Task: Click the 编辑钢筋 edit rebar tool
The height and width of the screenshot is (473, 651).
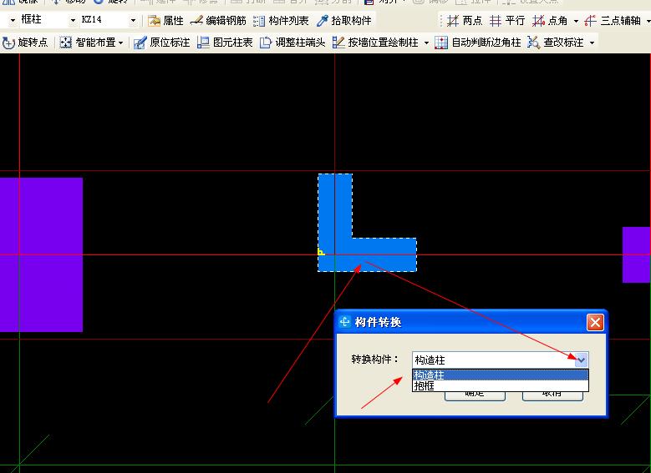Action: [218, 20]
